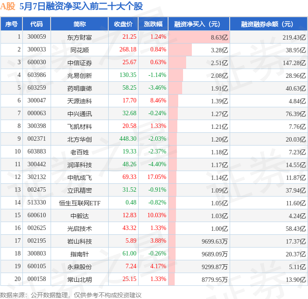Click stock code 000063
This screenshot has width=308, height=299.
[37, 113]
